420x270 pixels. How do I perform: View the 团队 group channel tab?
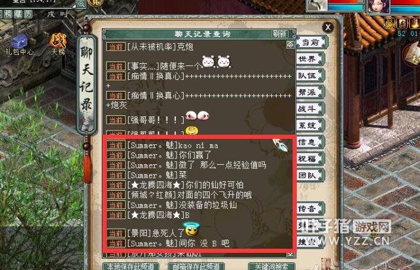[x=310, y=175]
